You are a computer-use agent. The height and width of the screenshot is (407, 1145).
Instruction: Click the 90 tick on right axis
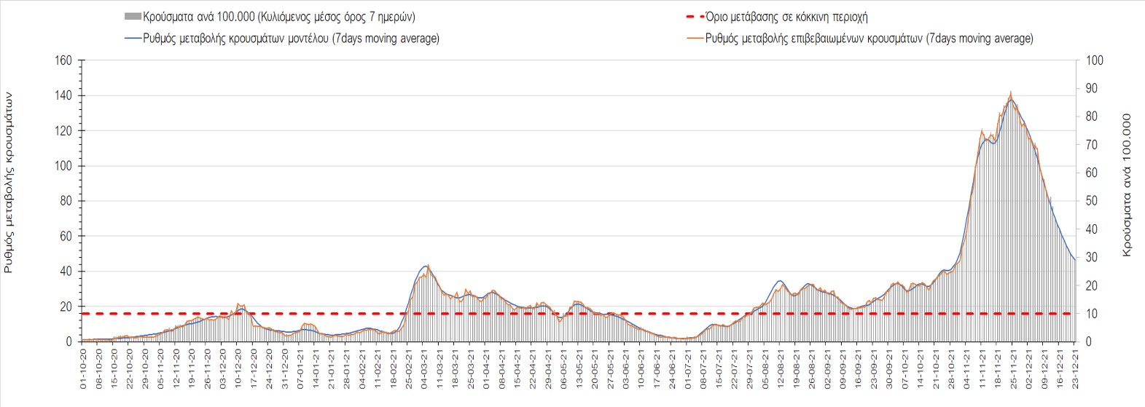pyautogui.click(x=1092, y=89)
